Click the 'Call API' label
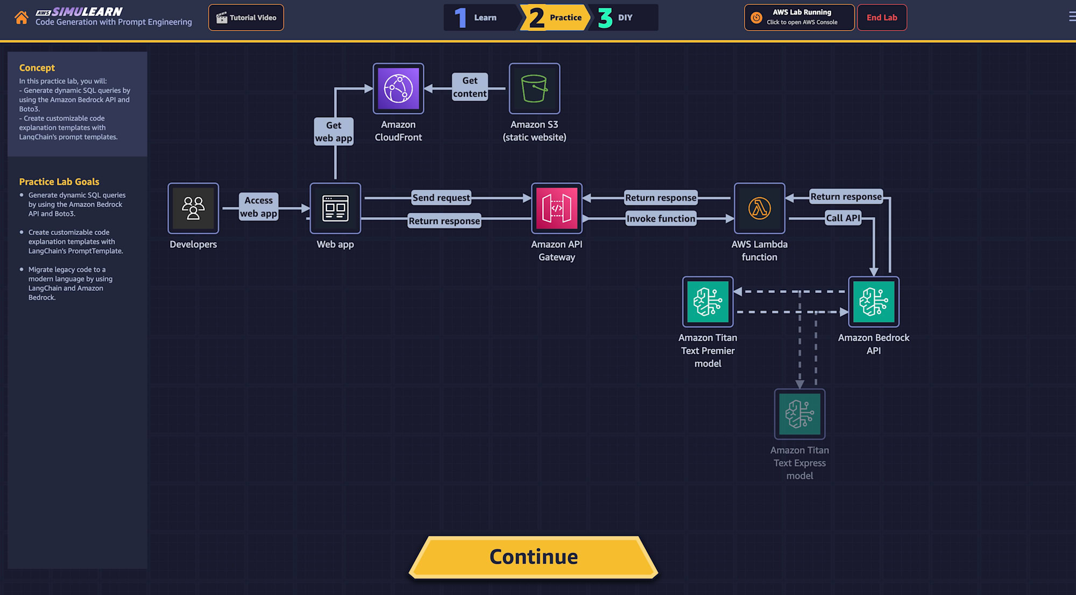 pos(843,218)
